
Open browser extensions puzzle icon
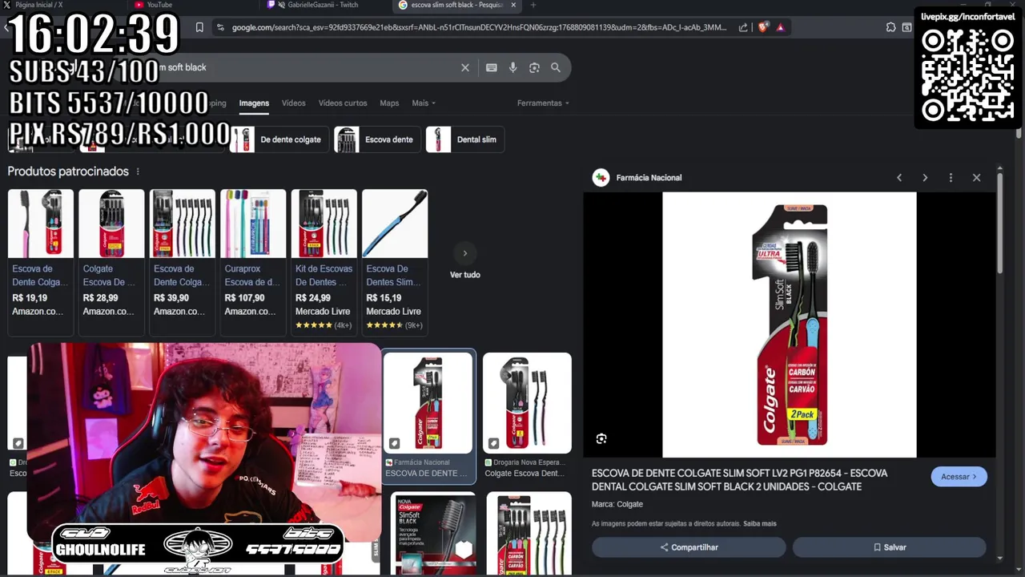coord(890,27)
